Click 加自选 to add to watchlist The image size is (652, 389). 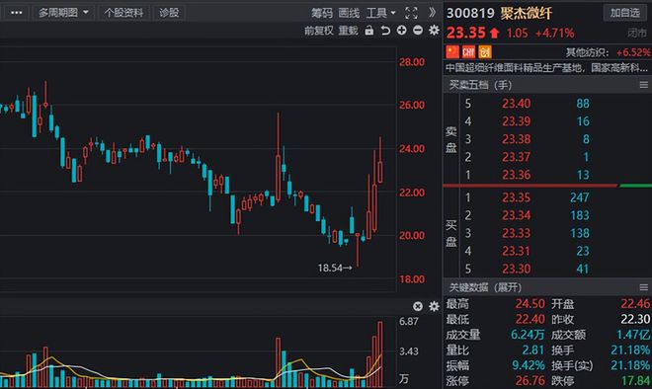pyautogui.click(x=625, y=13)
